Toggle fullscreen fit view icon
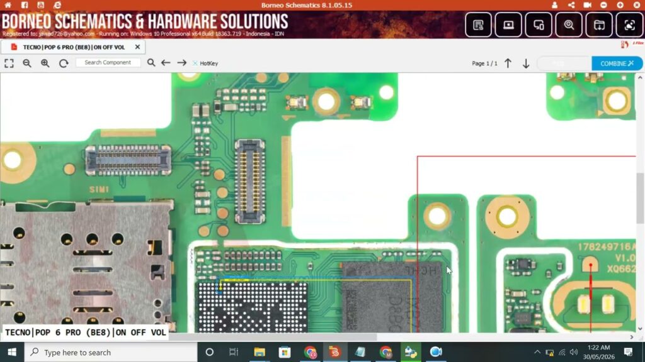Screen dimensions: 645x362 point(9,63)
